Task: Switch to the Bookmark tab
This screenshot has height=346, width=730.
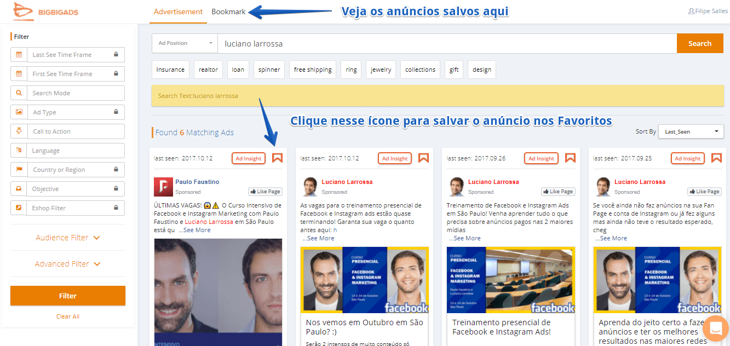Action: [228, 11]
